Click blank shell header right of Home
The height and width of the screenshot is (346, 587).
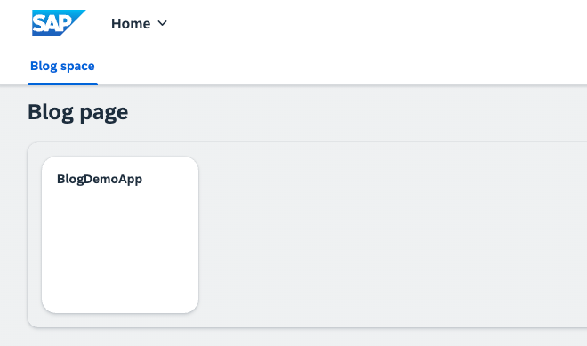[x=374, y=23]
